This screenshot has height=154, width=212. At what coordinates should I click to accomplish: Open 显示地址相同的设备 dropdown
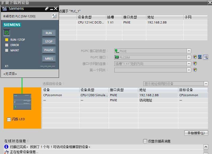tap(206, 84)
